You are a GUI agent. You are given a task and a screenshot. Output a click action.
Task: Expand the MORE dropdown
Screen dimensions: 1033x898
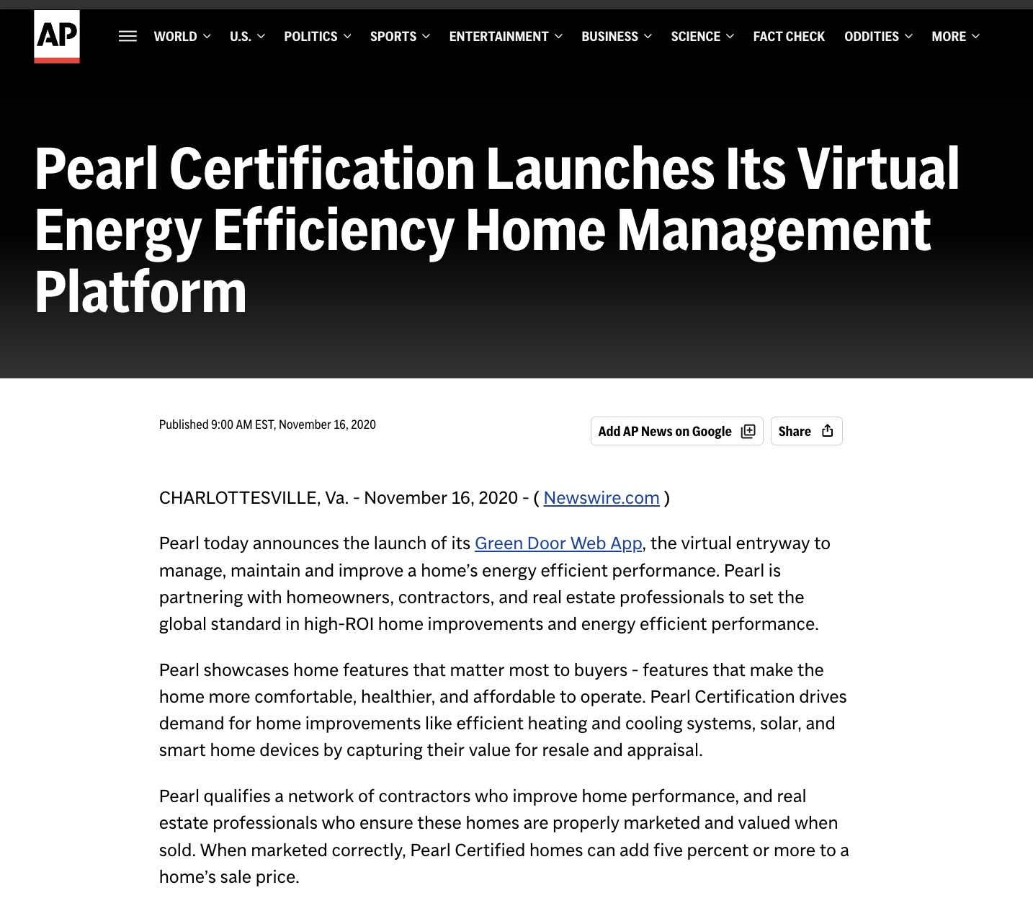coord(949,36)
